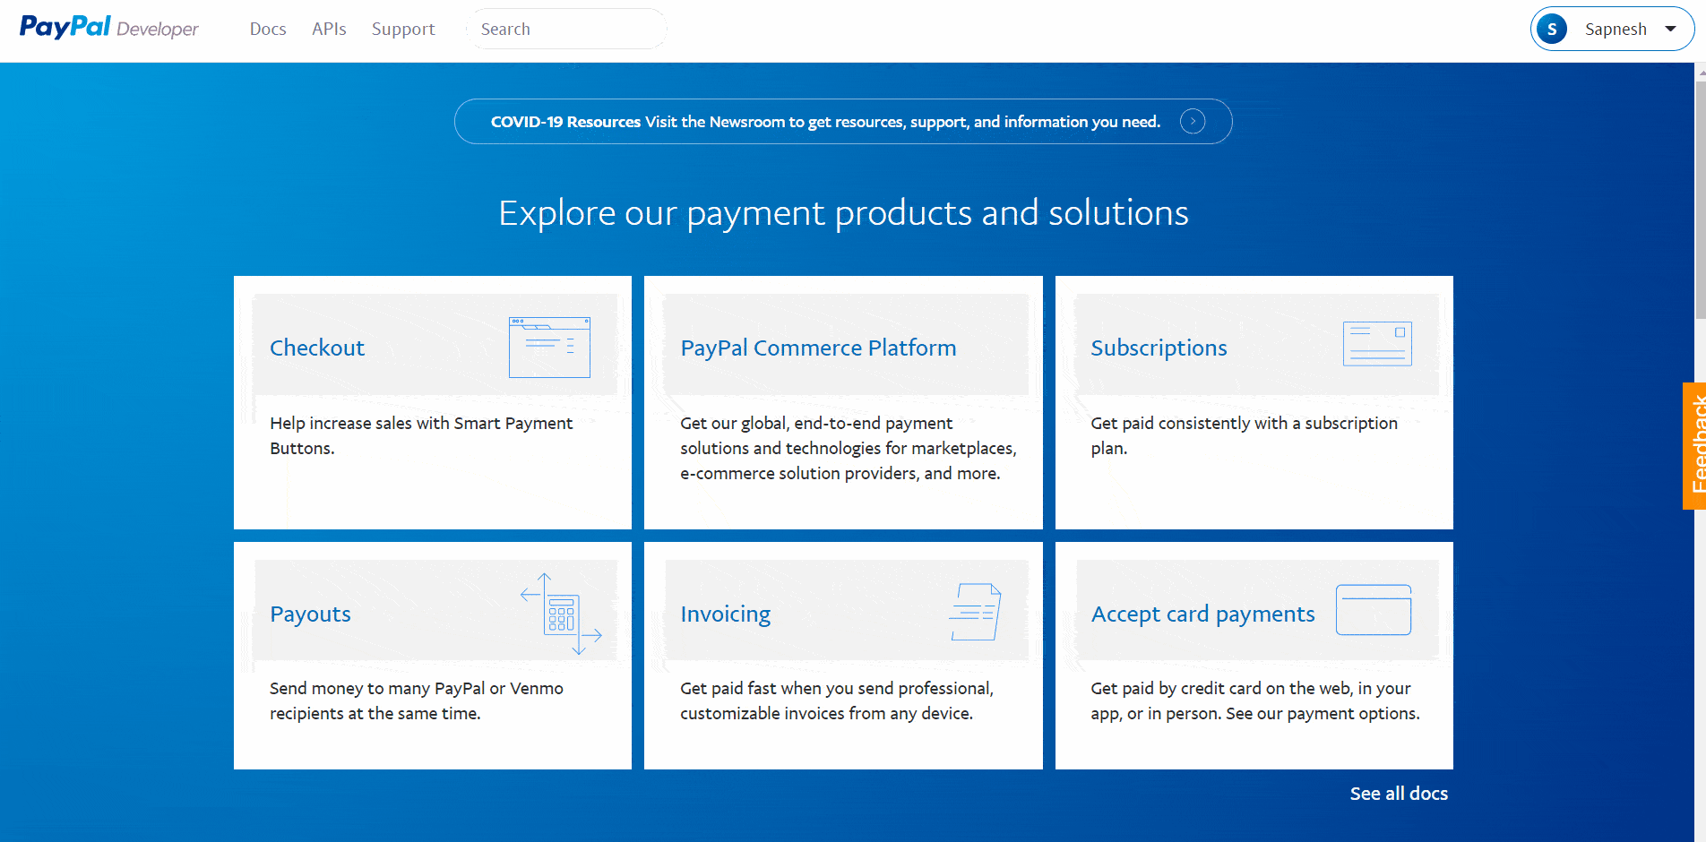The width and height of the screenshot is (1706, 842).
Task: Click the Payouts calculator arrows icon
Action: 561,614
